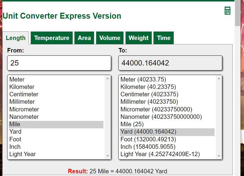Pick Nanometer (40233750000000) in the To list
Viewport: 244px width, 176px height.
[167, 117]
